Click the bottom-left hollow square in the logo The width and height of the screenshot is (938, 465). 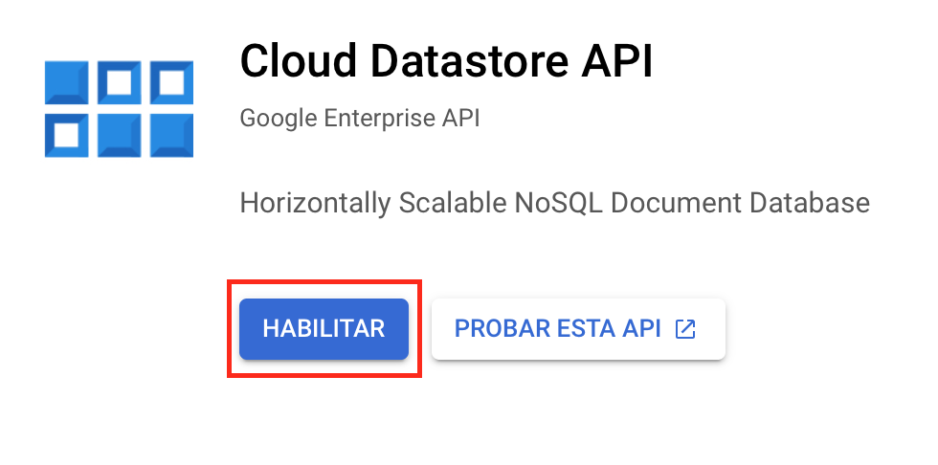coord(66,136)
